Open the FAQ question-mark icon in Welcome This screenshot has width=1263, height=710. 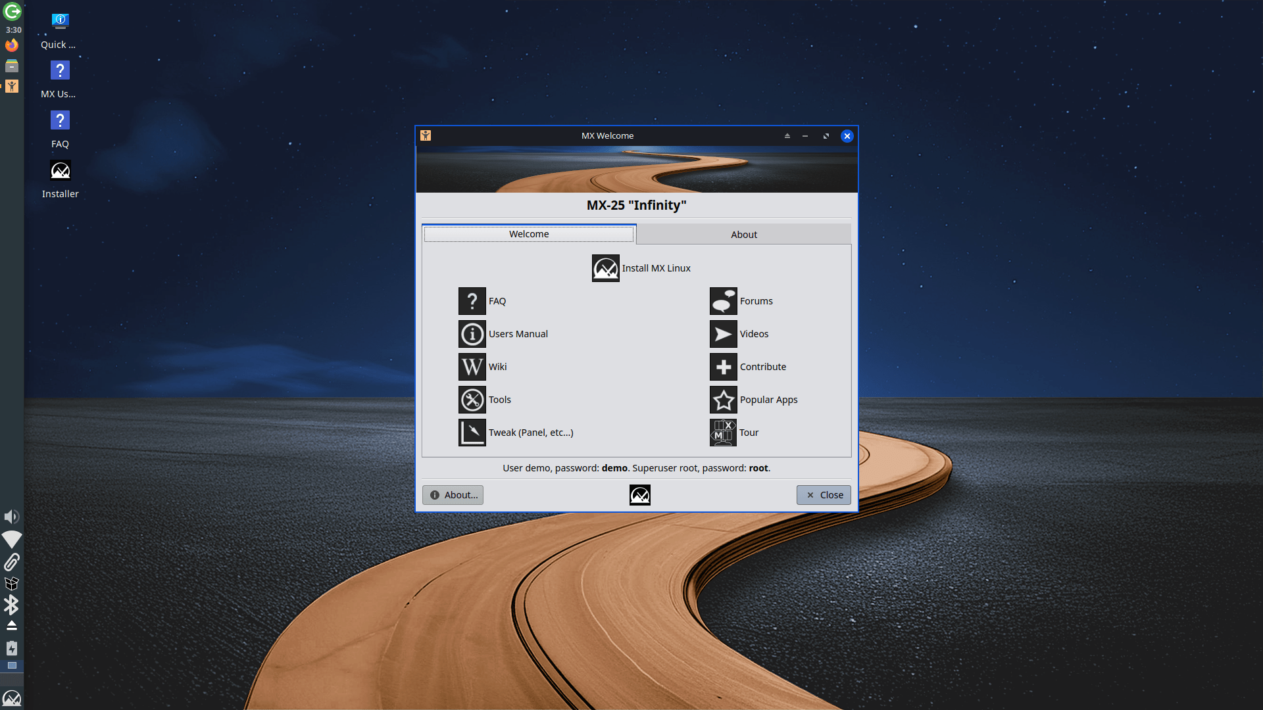[472, 301]
